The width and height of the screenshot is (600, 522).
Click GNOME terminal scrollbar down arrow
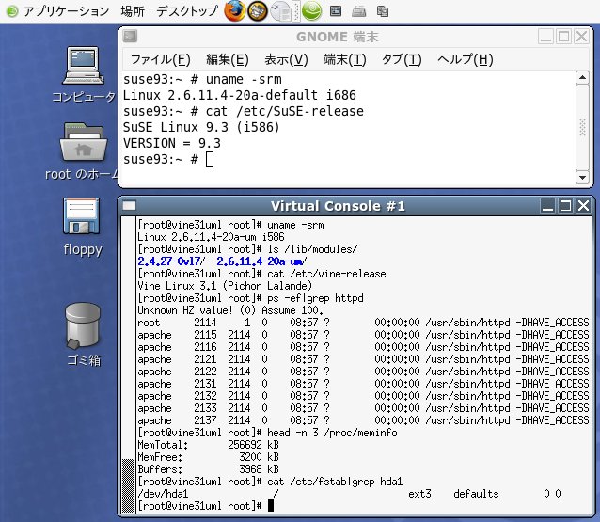[x=582, y=177]
